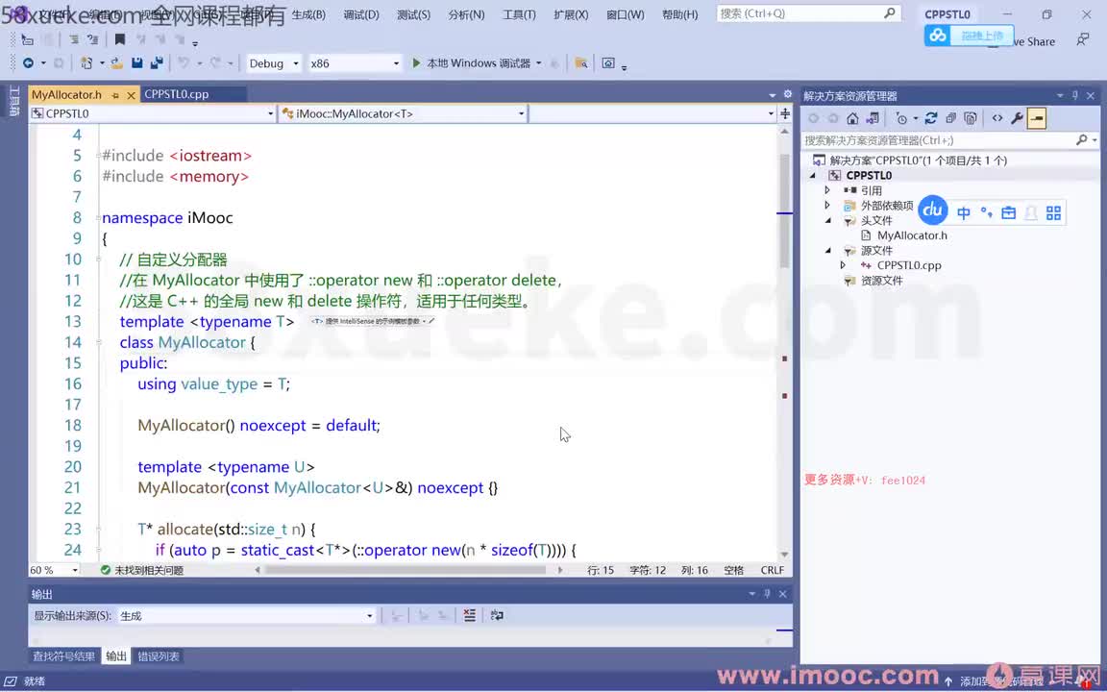Click the find in files folder icon

pos(581,62)
